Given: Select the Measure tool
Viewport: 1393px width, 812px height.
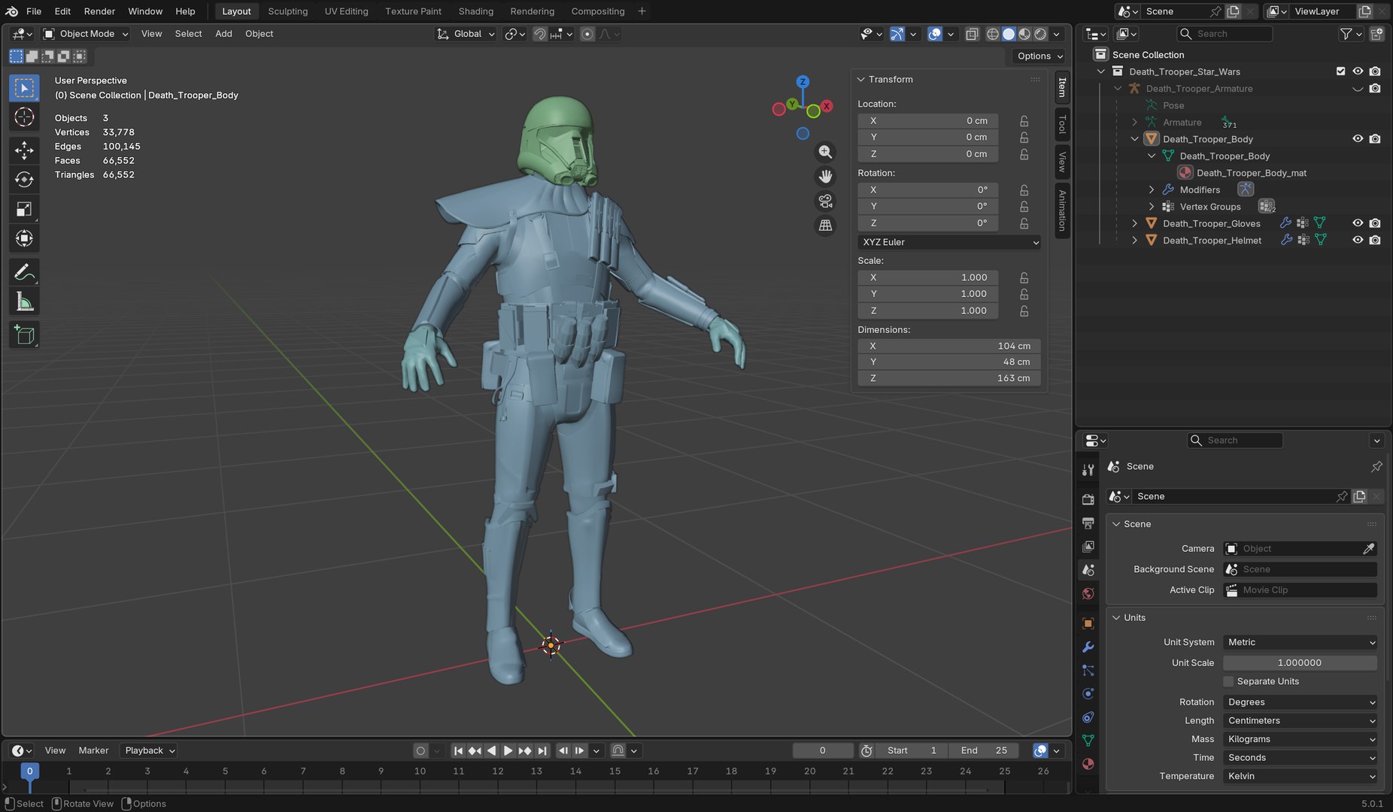Looking at the screenshot, I should 24,301.
